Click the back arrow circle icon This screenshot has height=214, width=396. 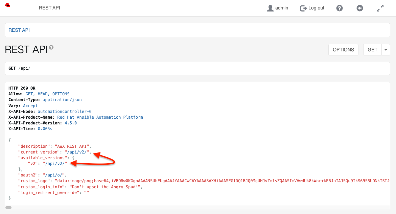point(359,8)
